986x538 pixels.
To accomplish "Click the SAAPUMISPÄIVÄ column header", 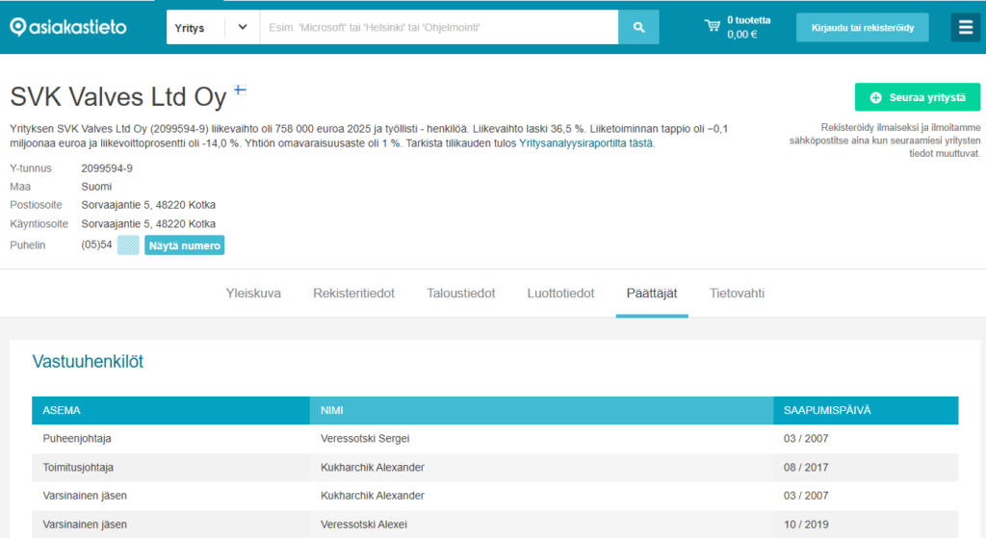I will pos(866,410).
